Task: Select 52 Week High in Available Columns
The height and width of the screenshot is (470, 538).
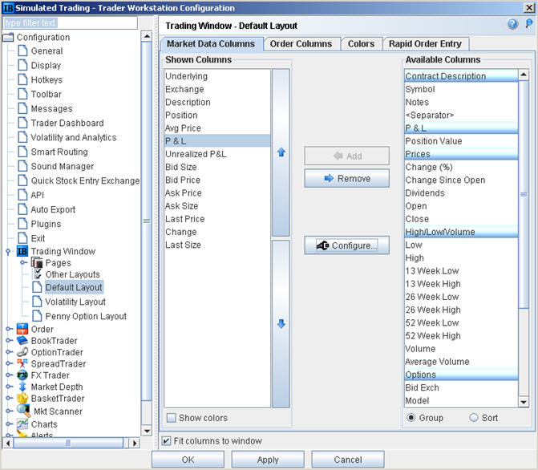Action: tap(461, 336)
